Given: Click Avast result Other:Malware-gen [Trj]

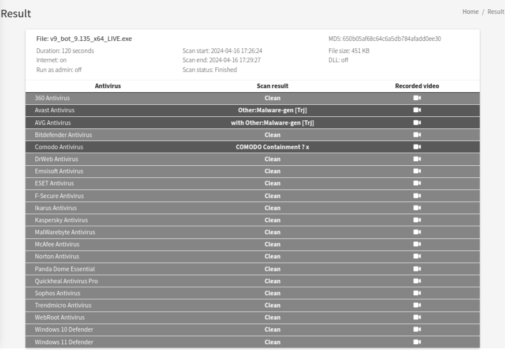Looking at the screenshot, I should 272,110.
